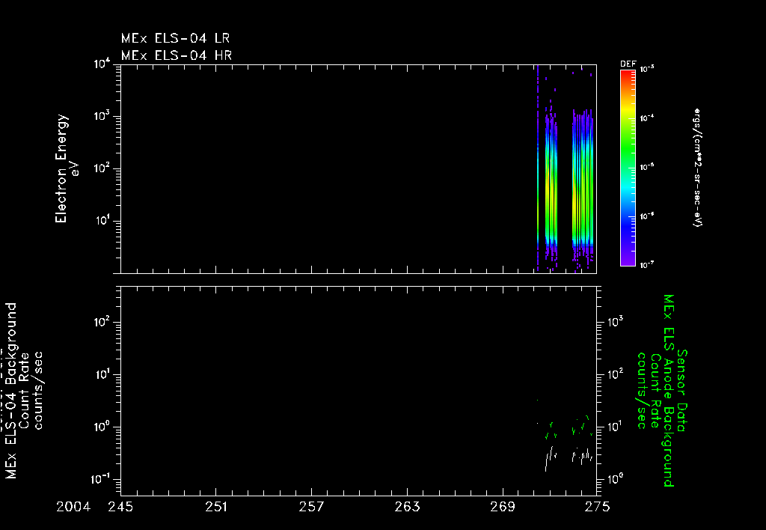
Task: Click the green 'Sensor Data' label
Action: [x=681, y=391]
